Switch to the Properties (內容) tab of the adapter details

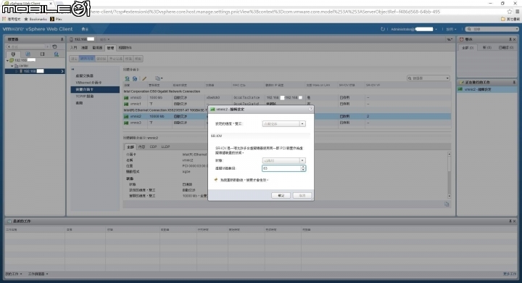click(142, 147)
